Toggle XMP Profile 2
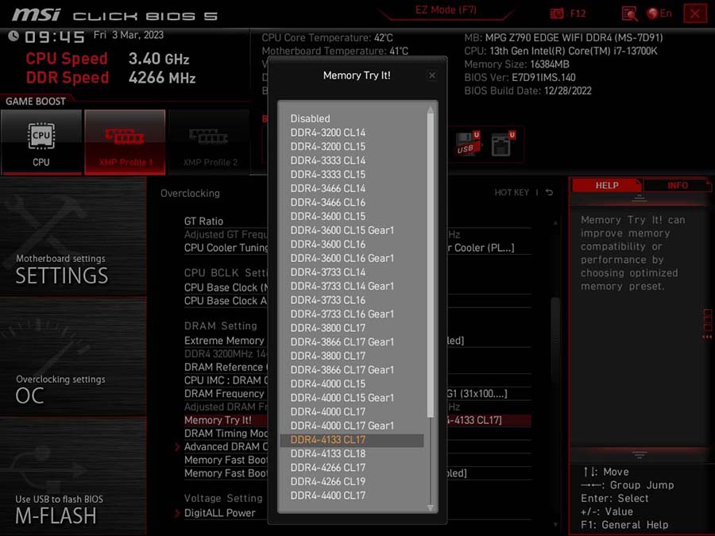The width and height of the screenshot is (715, 536). point(210,142)
